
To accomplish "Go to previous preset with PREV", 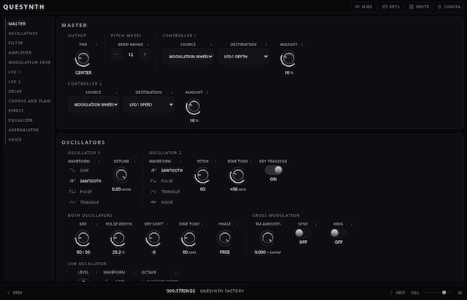I will point(15,292).
